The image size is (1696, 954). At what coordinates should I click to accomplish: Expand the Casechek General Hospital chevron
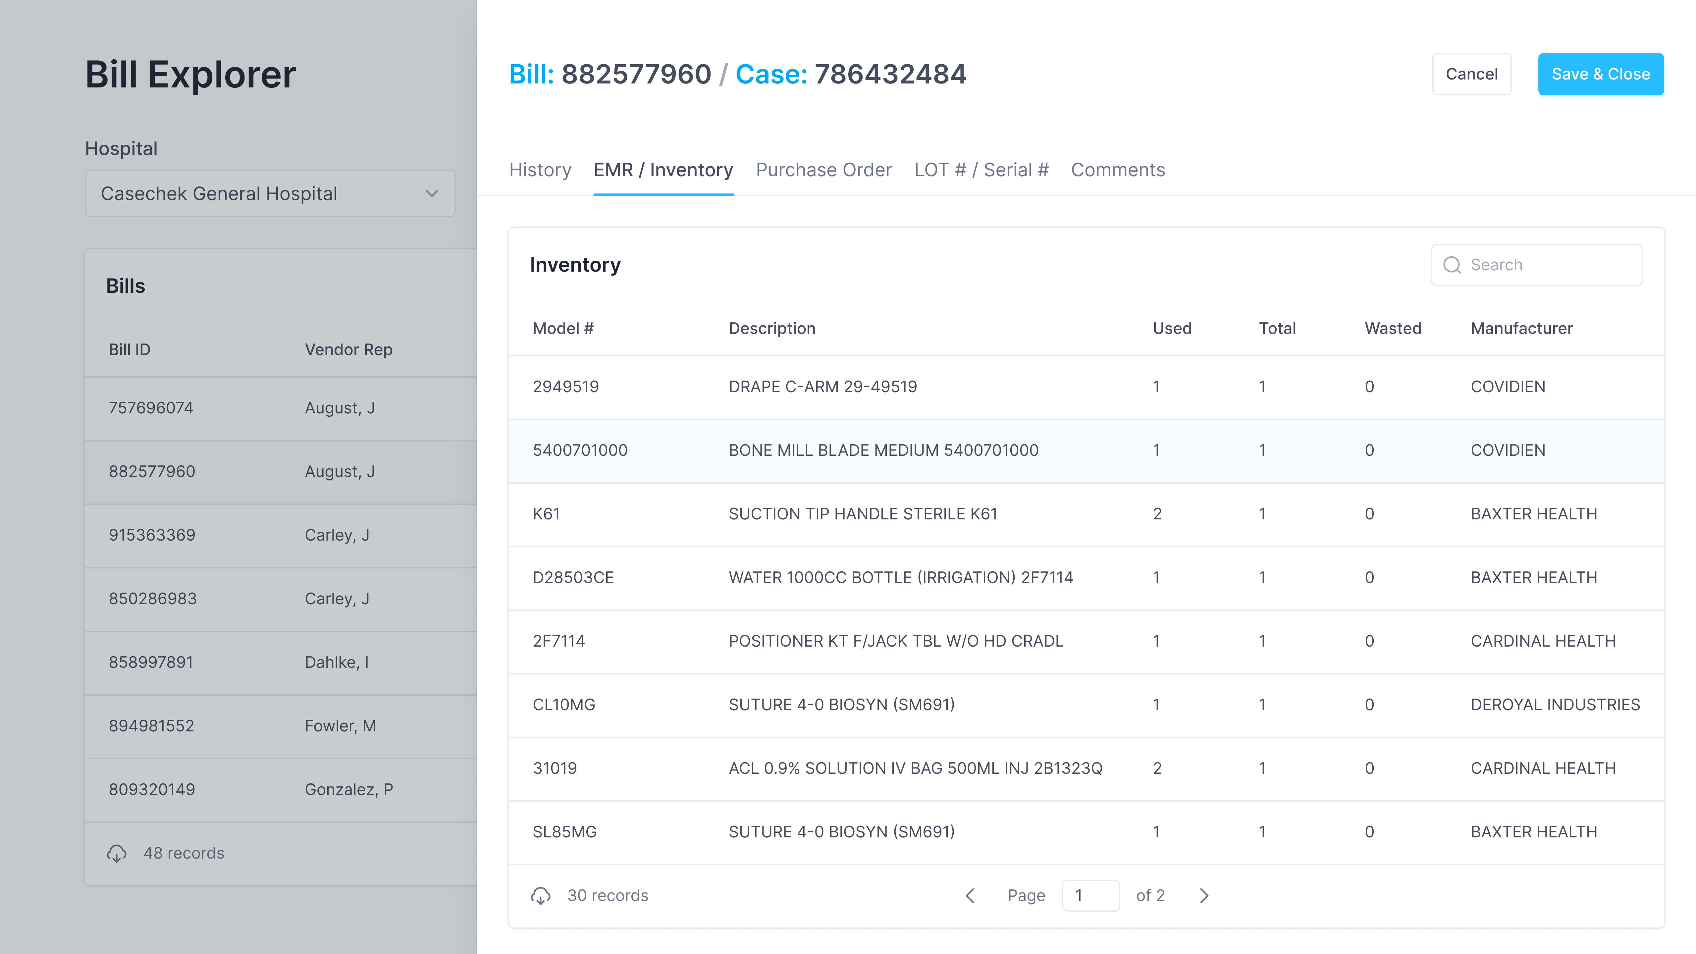tap(432, 193)
